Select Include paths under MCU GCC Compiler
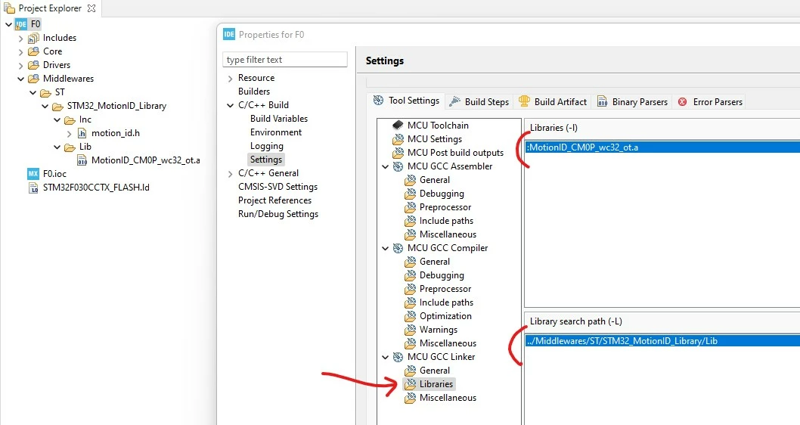The height and width of the screenshot is (425, 800). (446, 302)
